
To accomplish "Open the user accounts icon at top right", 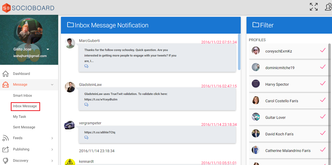I will (x=328, y=7).
